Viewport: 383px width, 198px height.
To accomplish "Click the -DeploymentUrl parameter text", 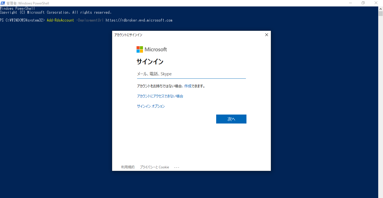I will 90,20.
